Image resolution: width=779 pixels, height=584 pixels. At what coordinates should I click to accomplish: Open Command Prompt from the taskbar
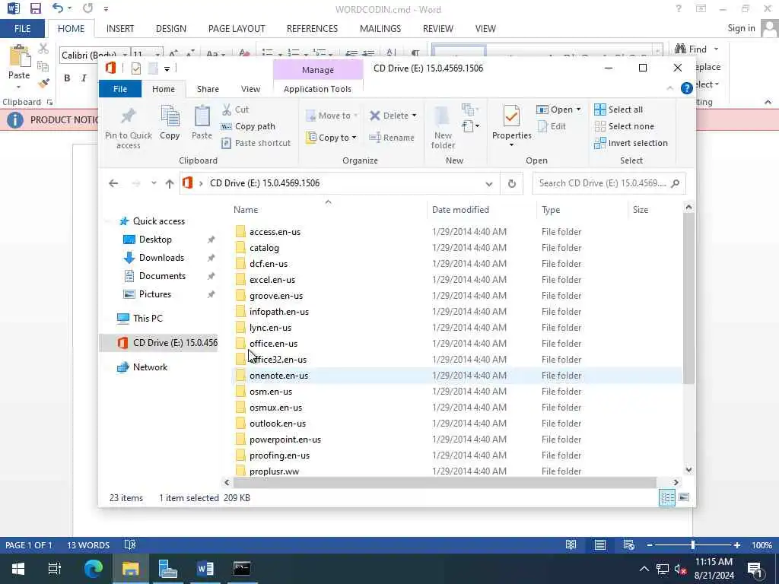[242, 568]
